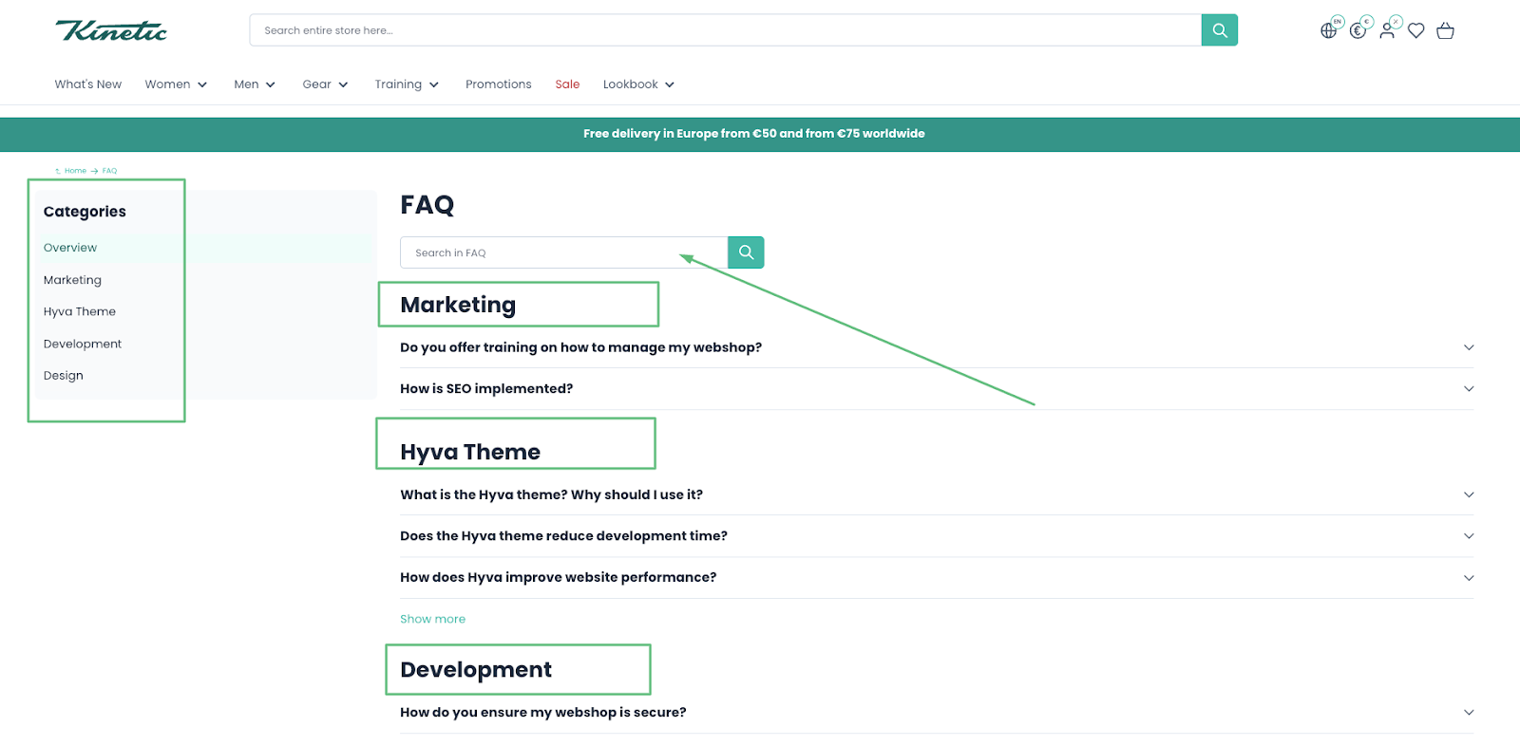Open the Women menu dropdown
Screen dimensions: 1520x746
[176, 84]
